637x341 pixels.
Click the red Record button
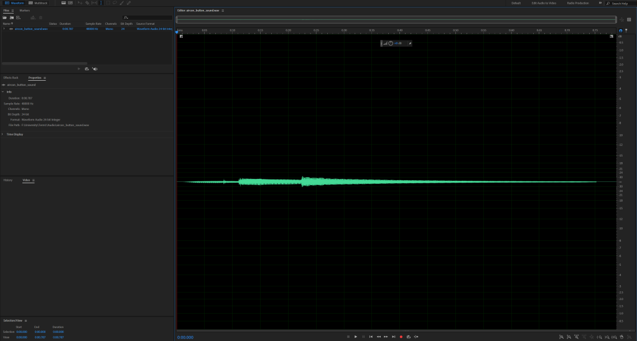[401, 337]
